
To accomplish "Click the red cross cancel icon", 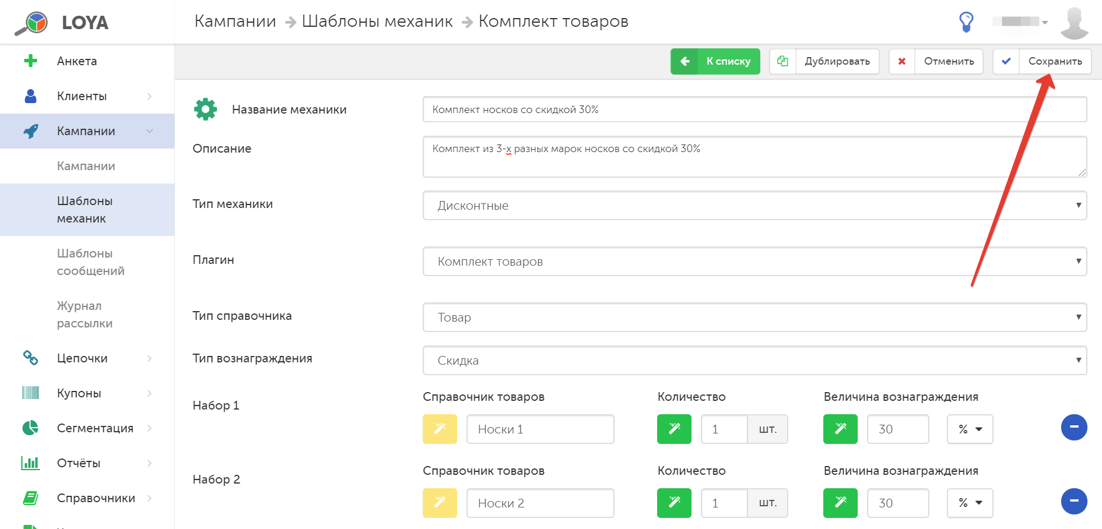I will point(902,61).
